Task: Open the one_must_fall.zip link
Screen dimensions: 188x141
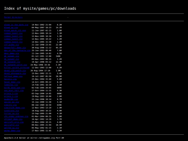Action: tap(14, 91)
